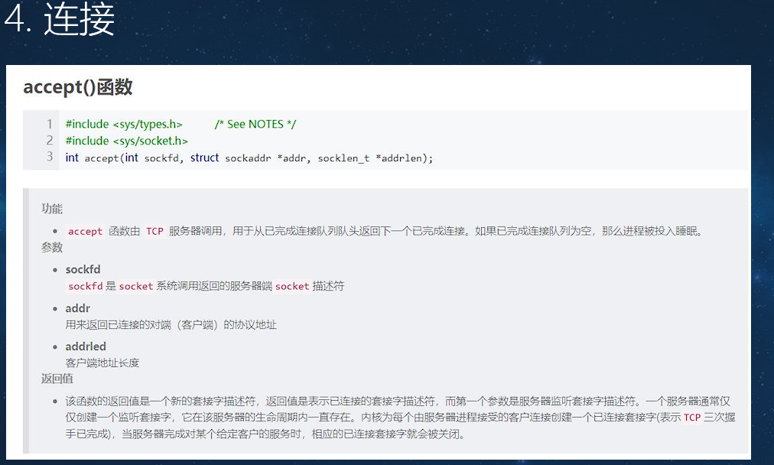Select the '用来返回已连接的对端' description
Viewport: 774px width, 465px height.
[171, 325]
